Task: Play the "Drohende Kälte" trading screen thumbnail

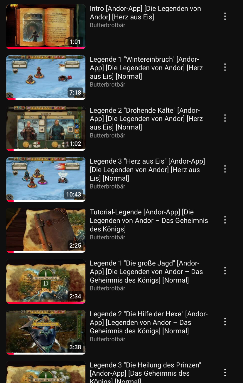Action: [x=46, y=129]
